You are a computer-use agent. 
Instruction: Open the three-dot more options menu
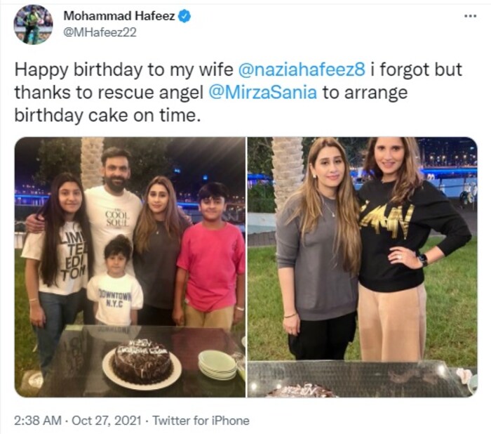tap(471, 16)
